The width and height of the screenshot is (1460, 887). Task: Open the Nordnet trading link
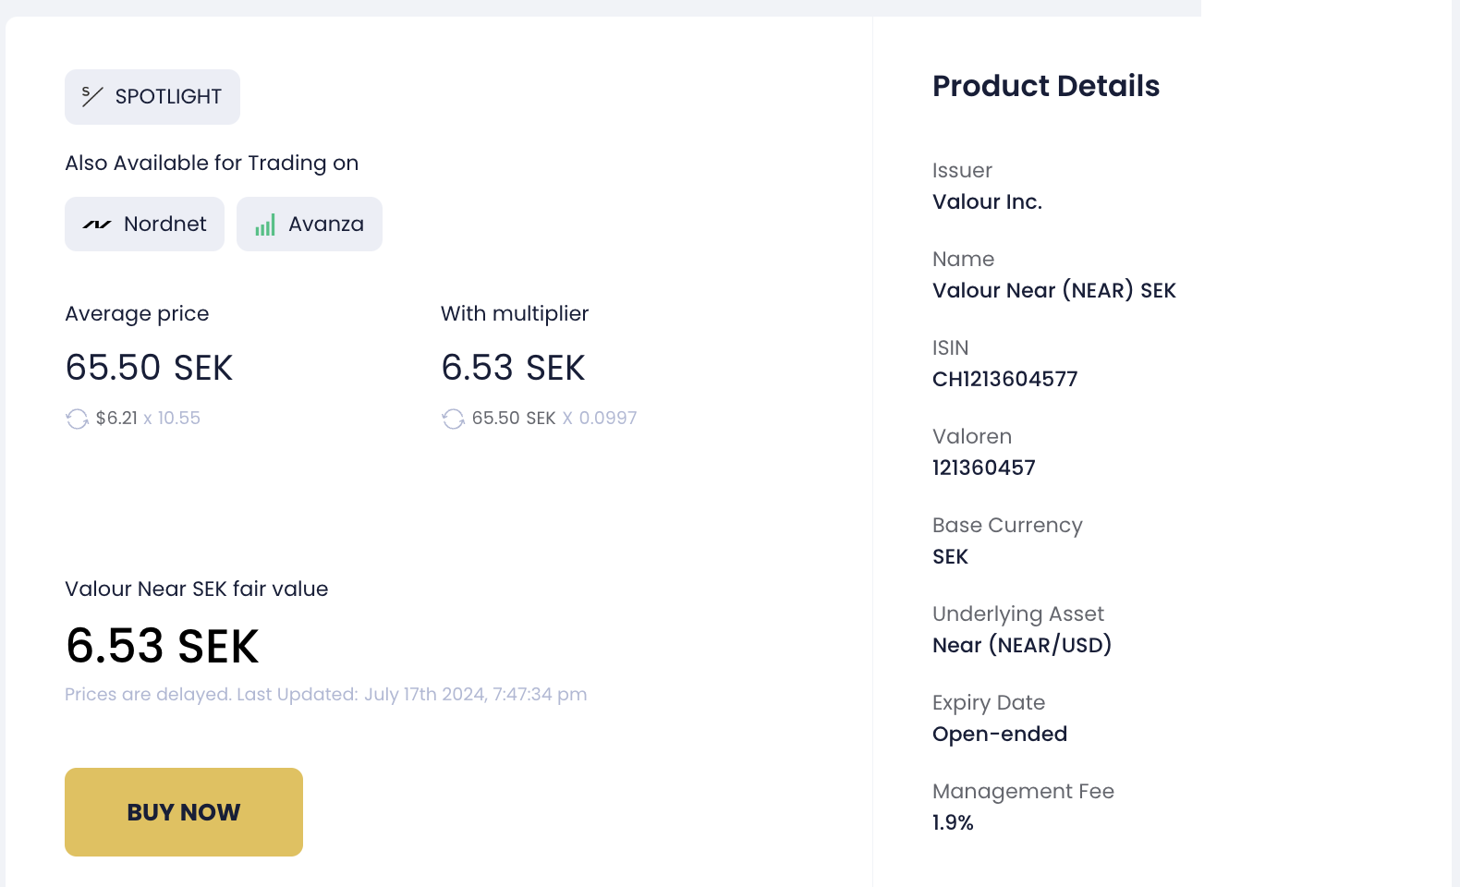(x=145, y=224)
